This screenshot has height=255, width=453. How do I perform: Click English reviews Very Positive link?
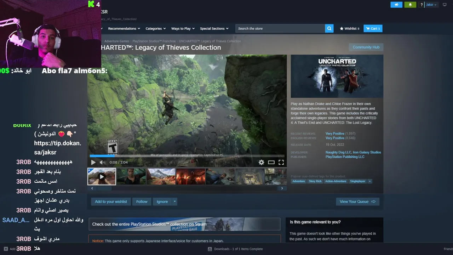click(335, 138)
